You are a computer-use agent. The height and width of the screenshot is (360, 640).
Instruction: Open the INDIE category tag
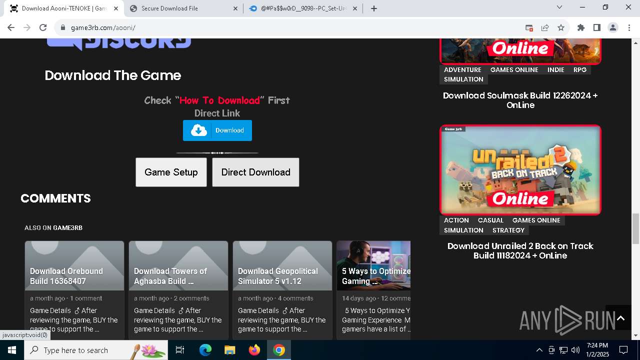click(x=555, y=69)
